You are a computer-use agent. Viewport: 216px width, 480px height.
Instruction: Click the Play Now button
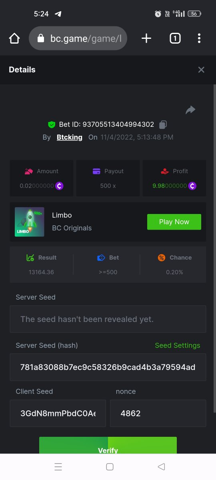tap(174, 222)
